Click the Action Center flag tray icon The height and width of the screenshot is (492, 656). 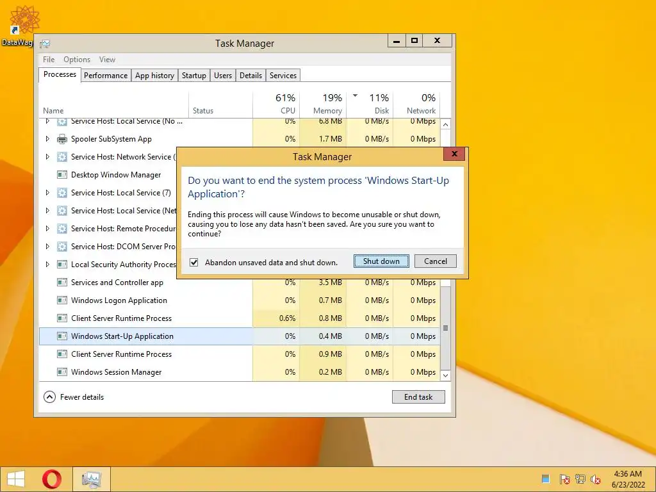(564, 479)
